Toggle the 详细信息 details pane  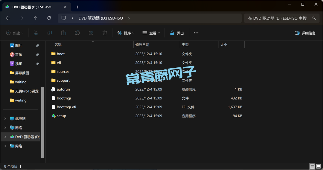click(305, 33)
